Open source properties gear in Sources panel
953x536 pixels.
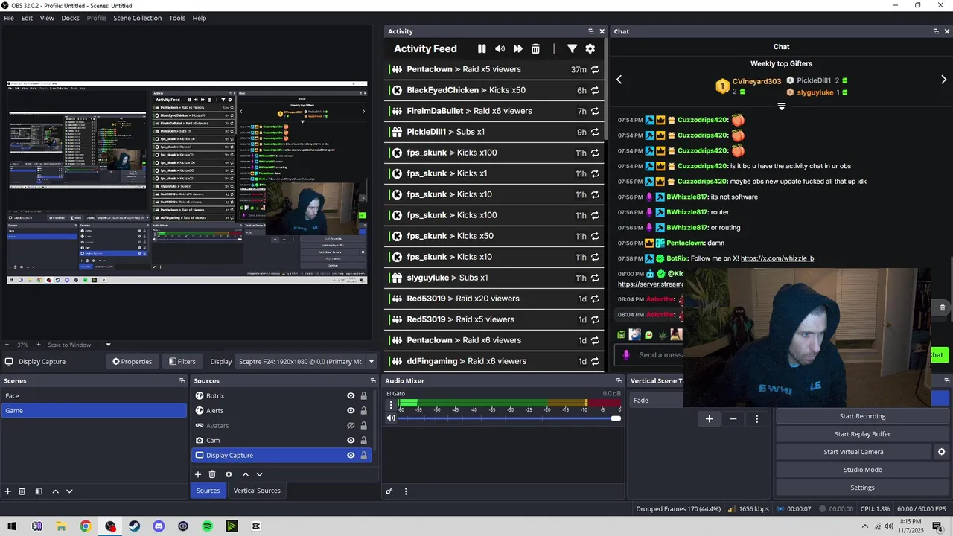pos(229,474)
